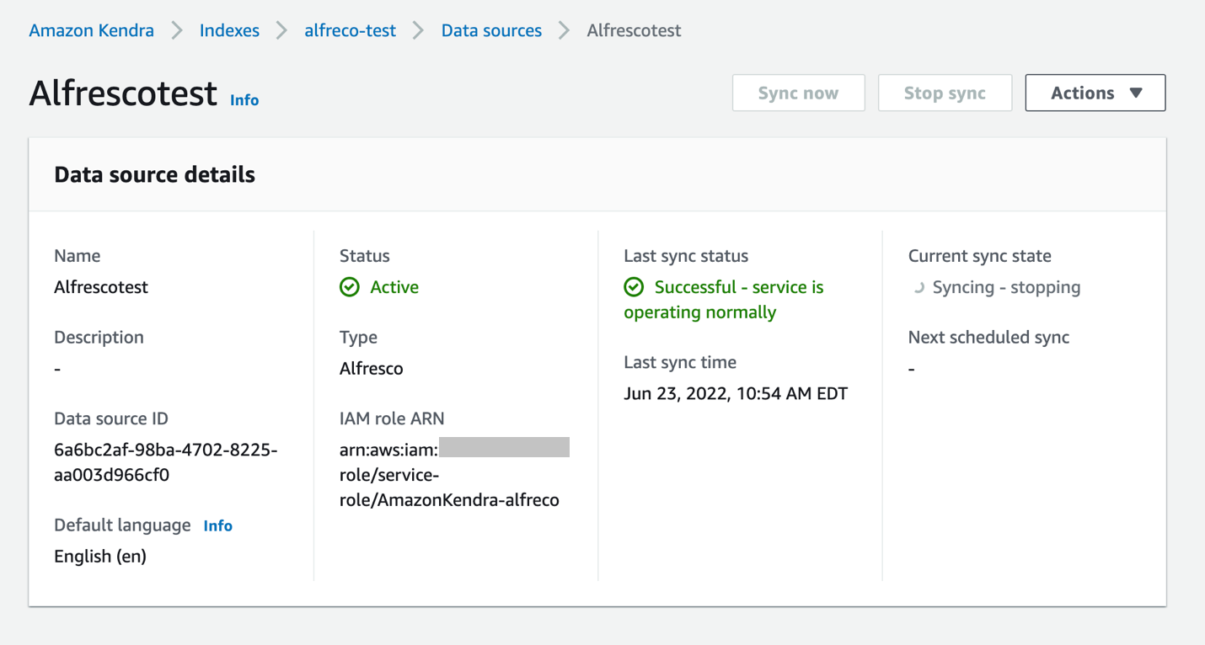This screenshot has height=645, width=1205.
Task: Click the green Active status check icon
Action: tap(350, 287)
